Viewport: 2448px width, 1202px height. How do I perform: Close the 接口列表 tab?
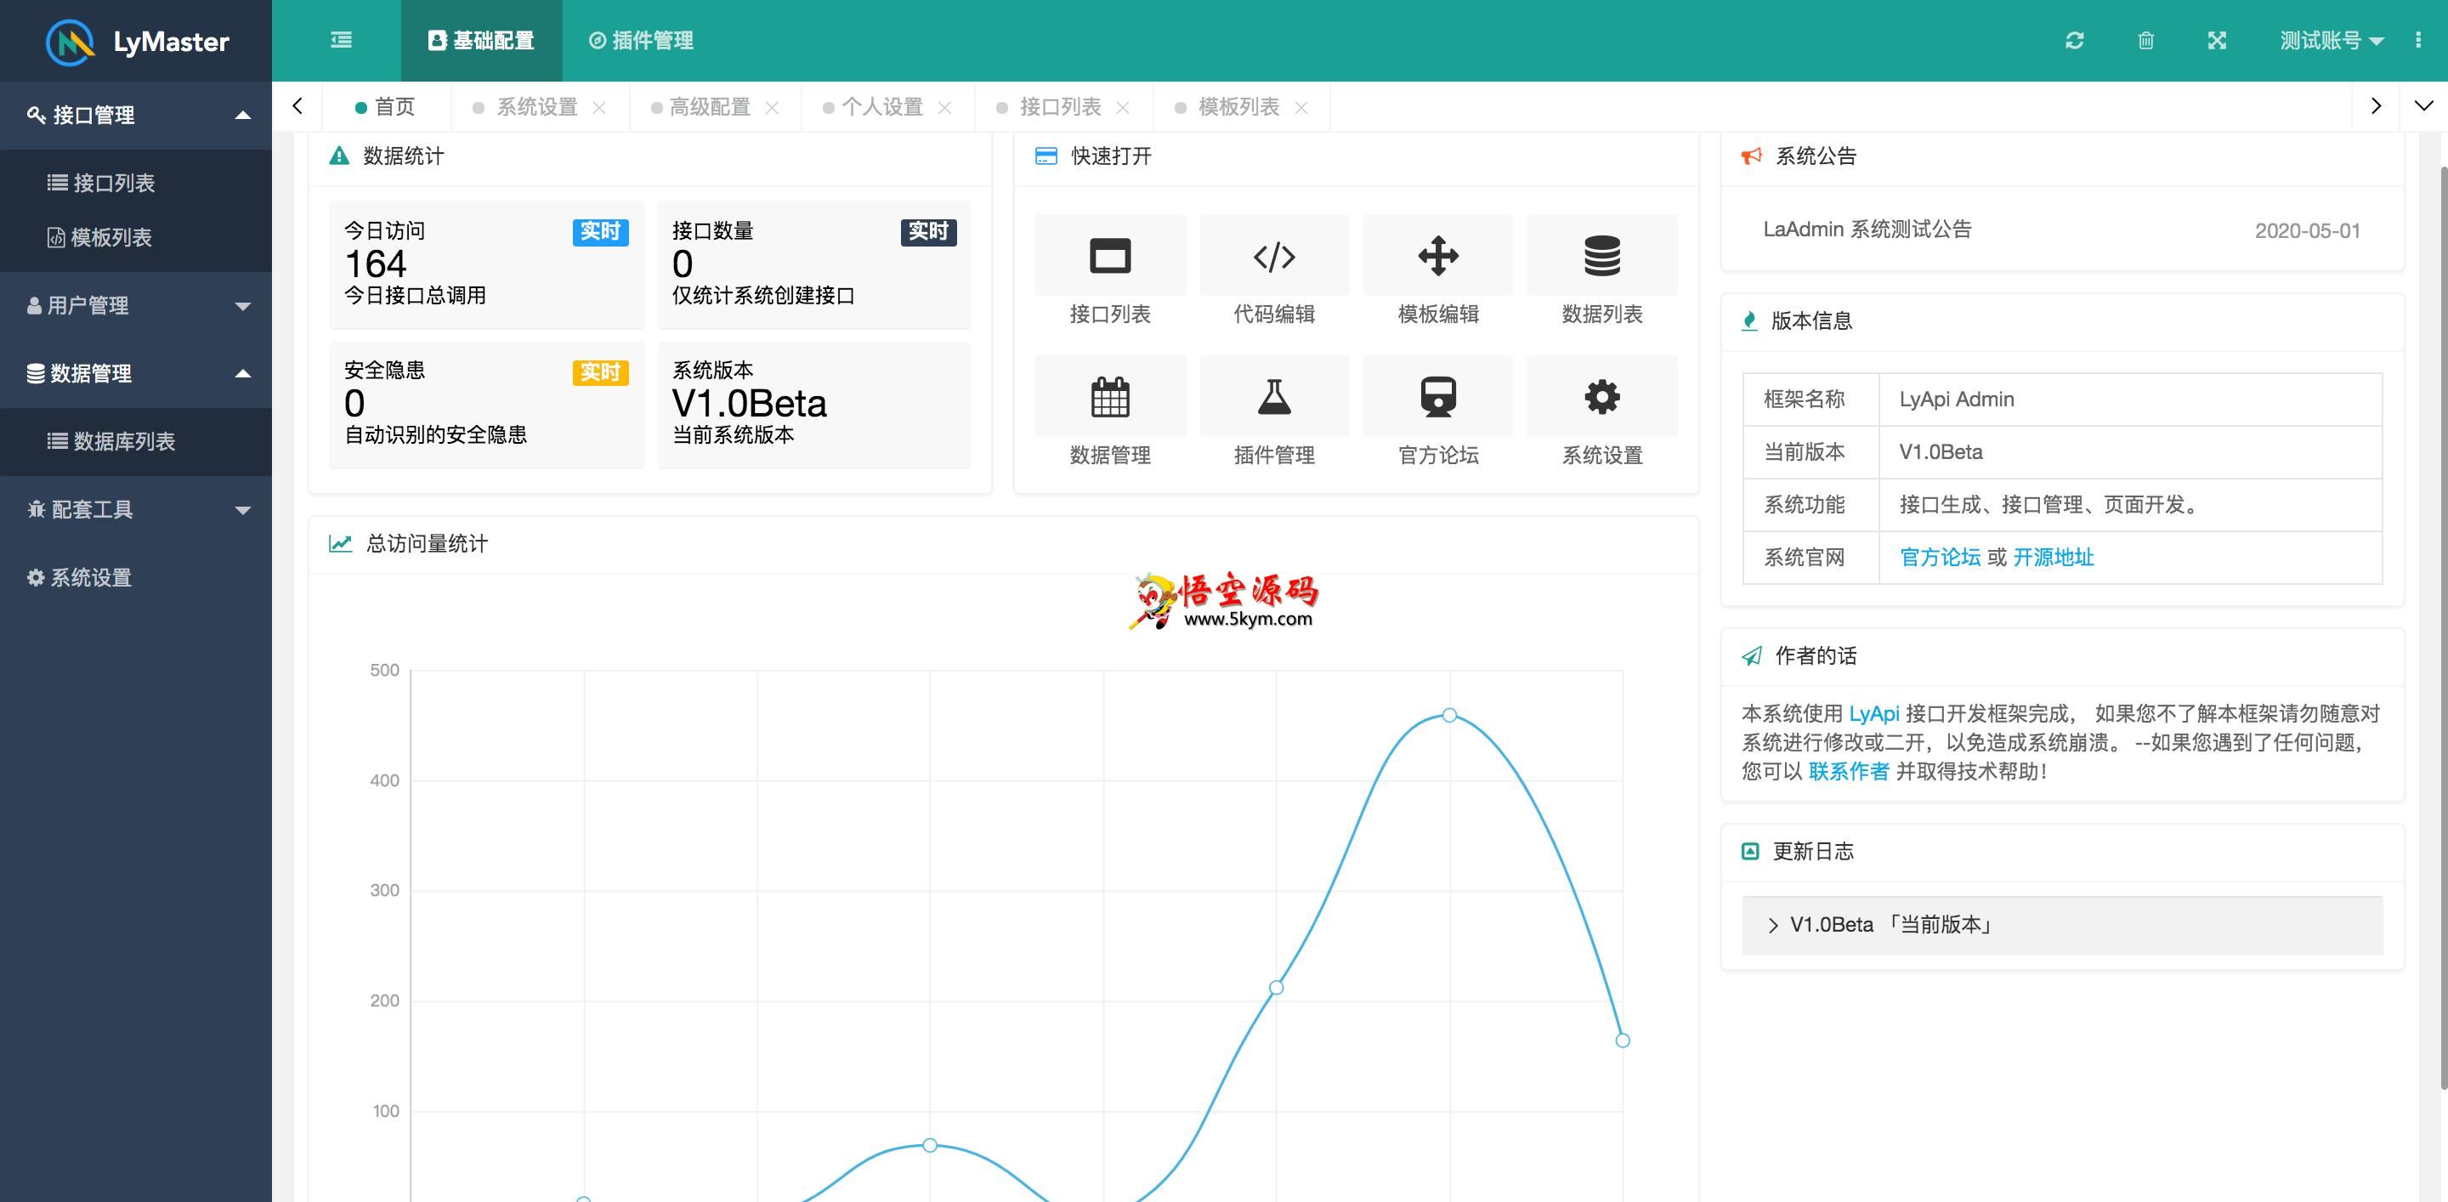click(x=1122, y=107)
